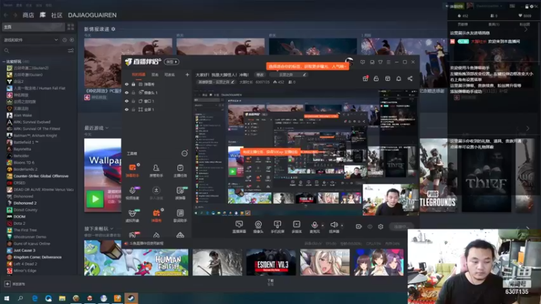
Task: Open microphone device dropdown arrow
Action: click(x=323, y=226)
